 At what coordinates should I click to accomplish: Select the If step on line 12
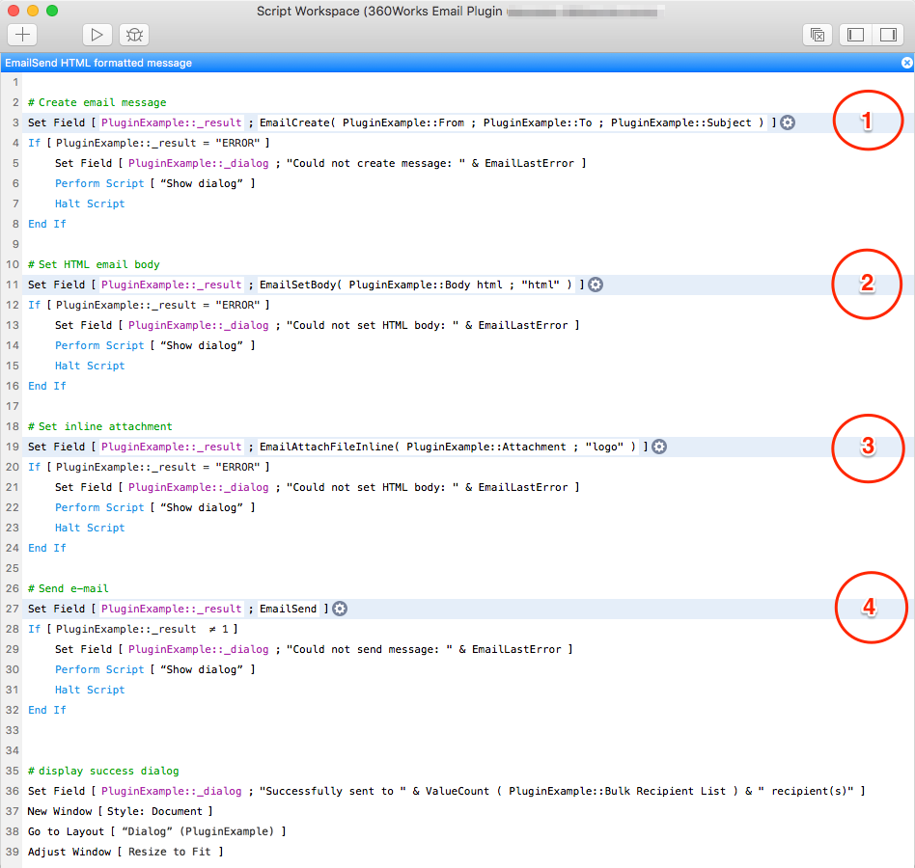coord(149,305)
